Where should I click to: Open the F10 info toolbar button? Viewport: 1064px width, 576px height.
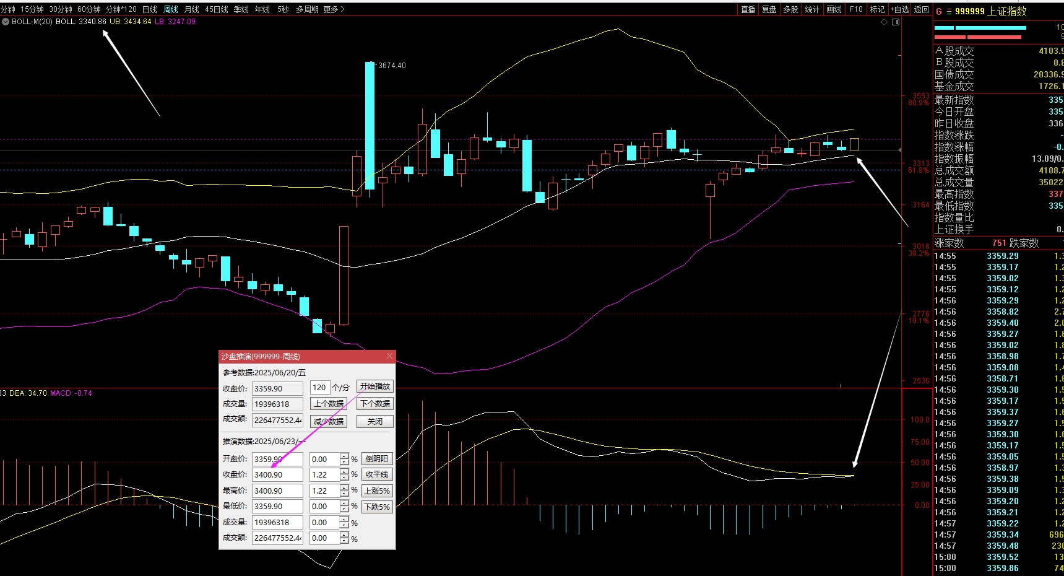point(856,9)
